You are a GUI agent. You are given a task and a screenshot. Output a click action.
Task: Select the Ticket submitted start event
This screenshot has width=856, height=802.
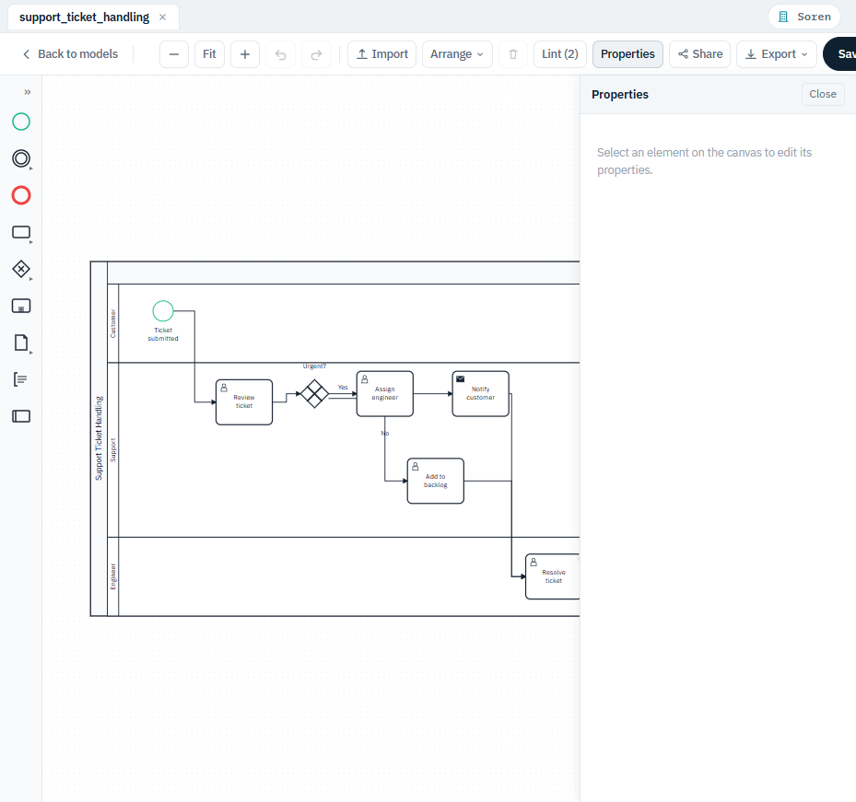click(163, 311)
